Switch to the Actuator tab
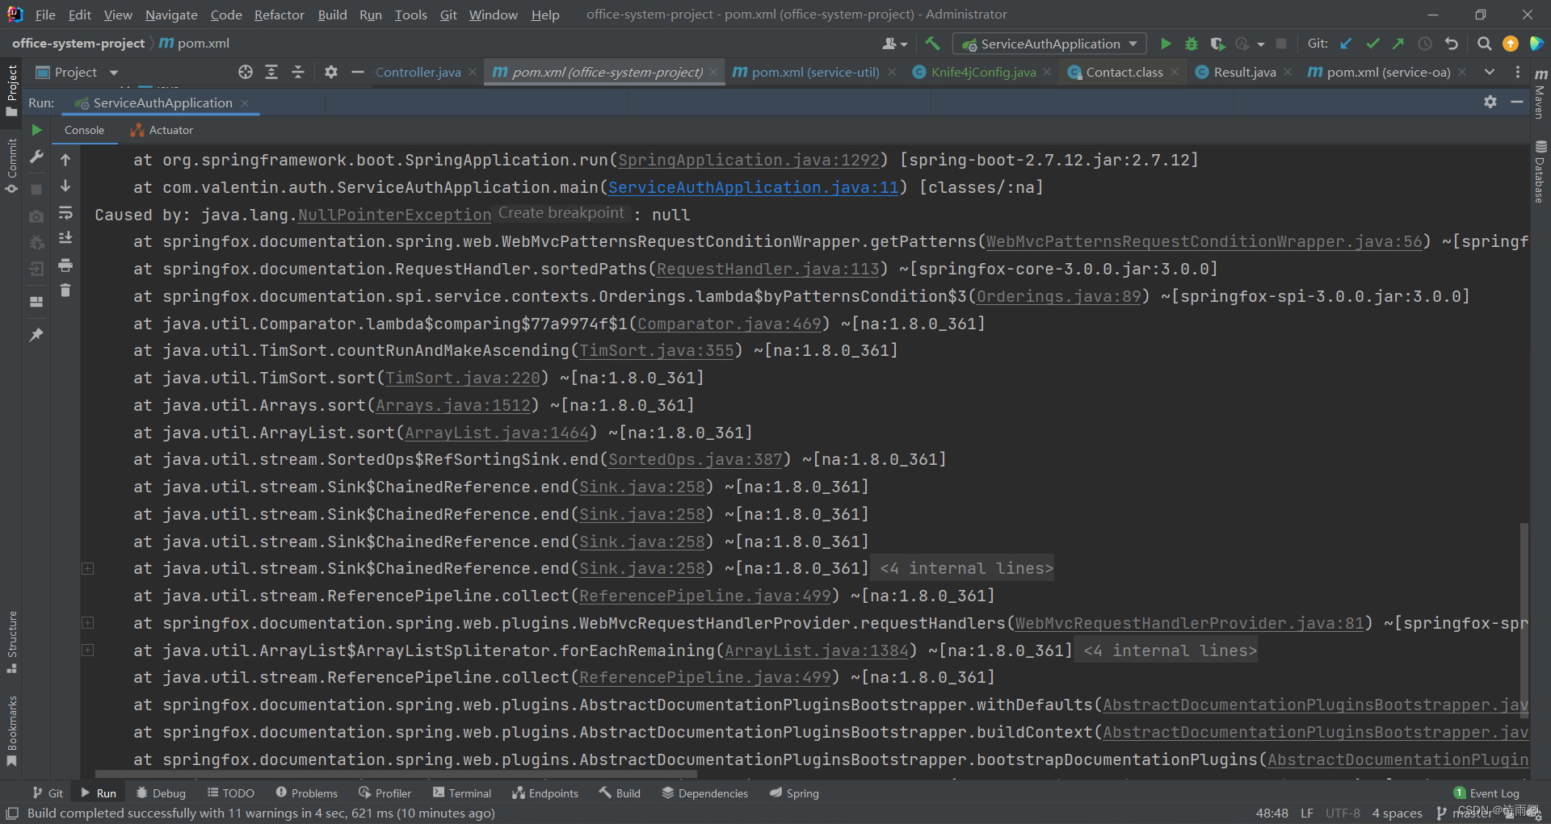 (x=168, y=130)
